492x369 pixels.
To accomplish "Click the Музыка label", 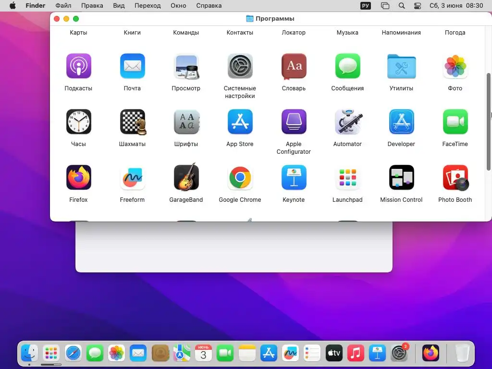I will coord(347,33).
